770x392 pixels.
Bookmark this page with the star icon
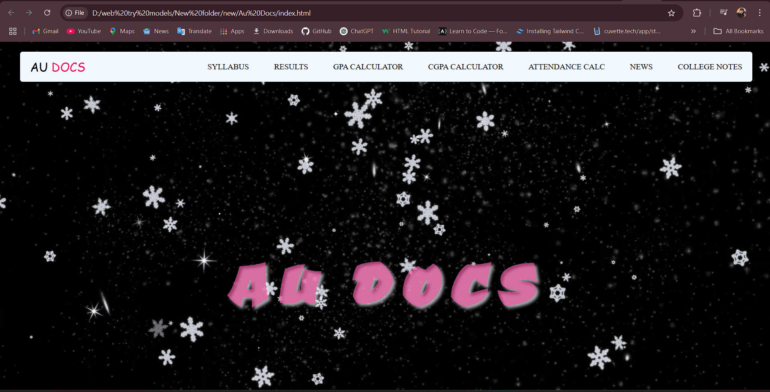point(671,13)
